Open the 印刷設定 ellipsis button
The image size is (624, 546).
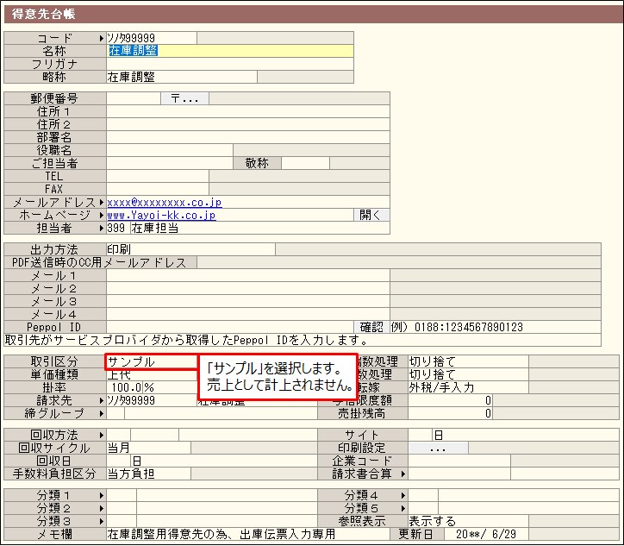tap(437, 449)
